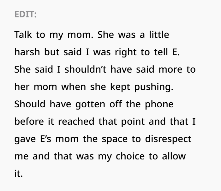Click the word "gotten" in the fifth line

(x=90, y=104)
